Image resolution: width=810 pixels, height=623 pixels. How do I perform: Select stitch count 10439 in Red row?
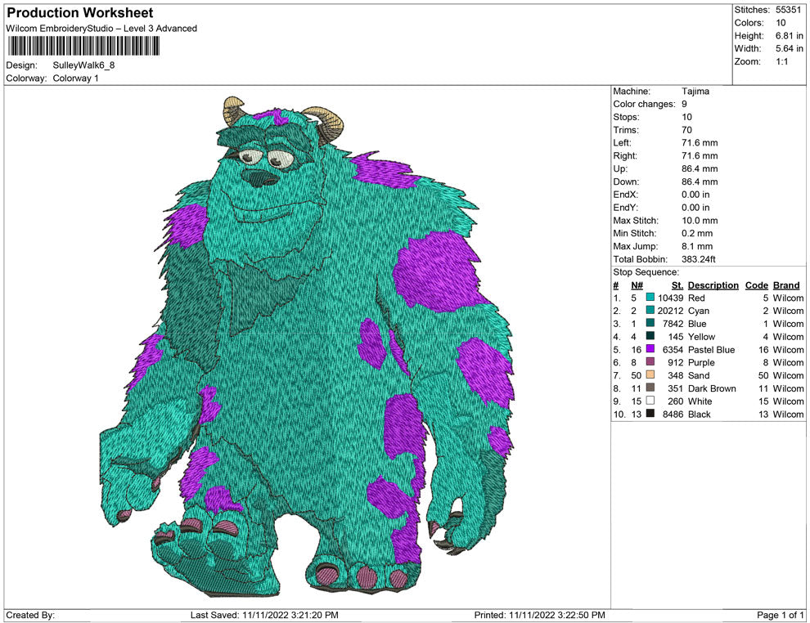(x=670, y=298)
